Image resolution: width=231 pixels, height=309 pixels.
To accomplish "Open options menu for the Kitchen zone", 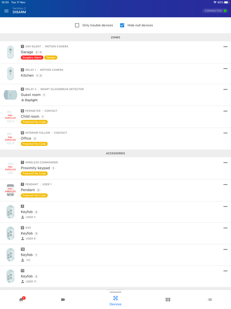I will coord(225,68).
